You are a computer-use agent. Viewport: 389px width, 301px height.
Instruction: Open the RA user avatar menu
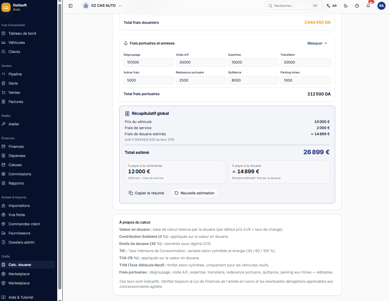pyautogui.click(x=381, y=6)
